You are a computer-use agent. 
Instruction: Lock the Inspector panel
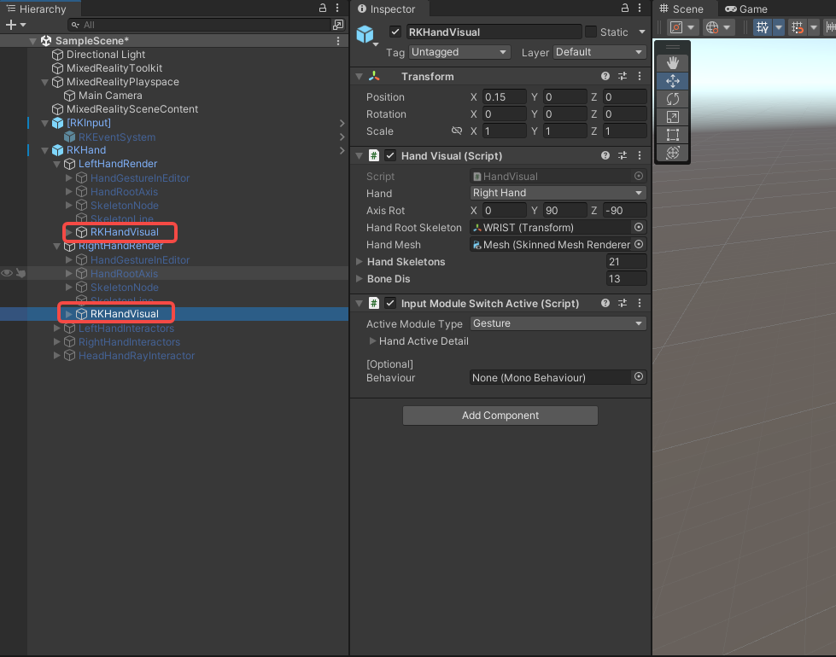(625, 8)
